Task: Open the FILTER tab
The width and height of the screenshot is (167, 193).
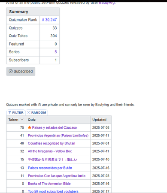Action: pos(16,112)
